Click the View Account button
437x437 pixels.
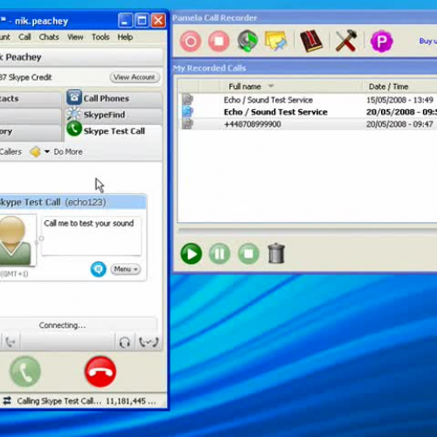tap(135, 77)
